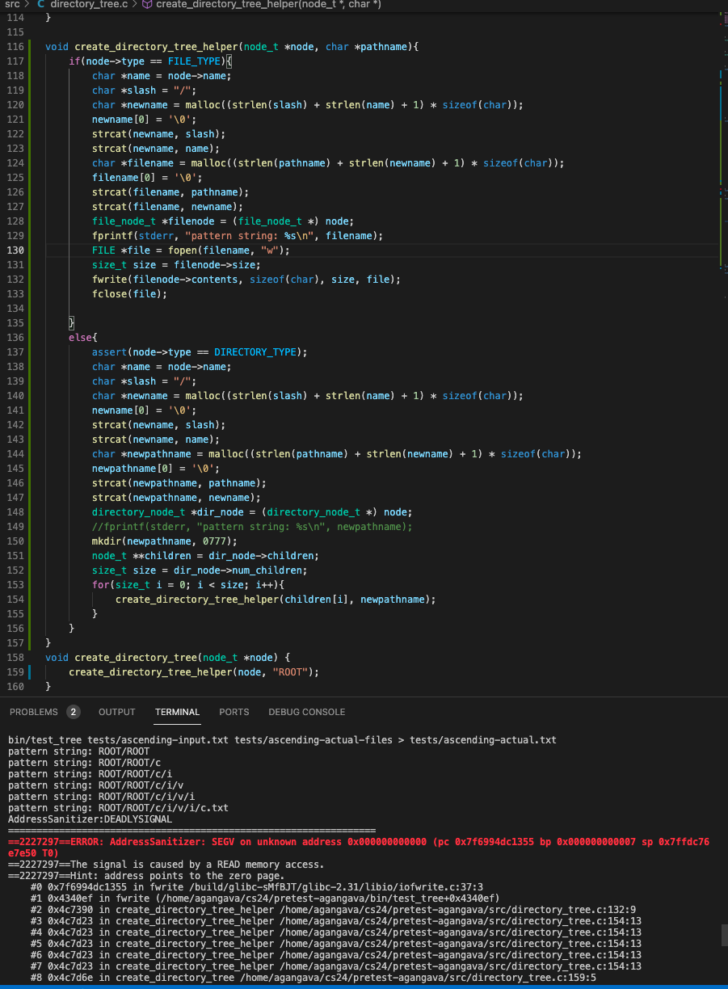Click the problems count badge showing 2
Viewport: 728px width, 989px height.
74,712
